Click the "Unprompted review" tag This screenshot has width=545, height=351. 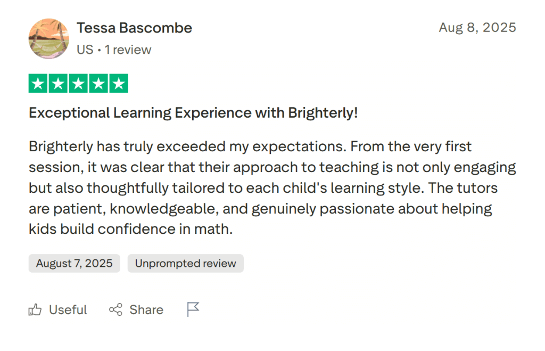(185, 263)
